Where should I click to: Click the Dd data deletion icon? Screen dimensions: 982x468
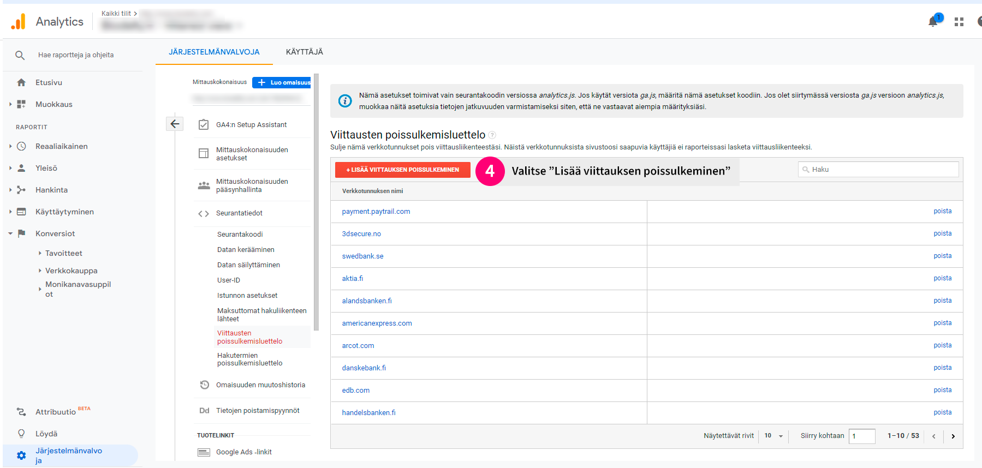(204, 411)
